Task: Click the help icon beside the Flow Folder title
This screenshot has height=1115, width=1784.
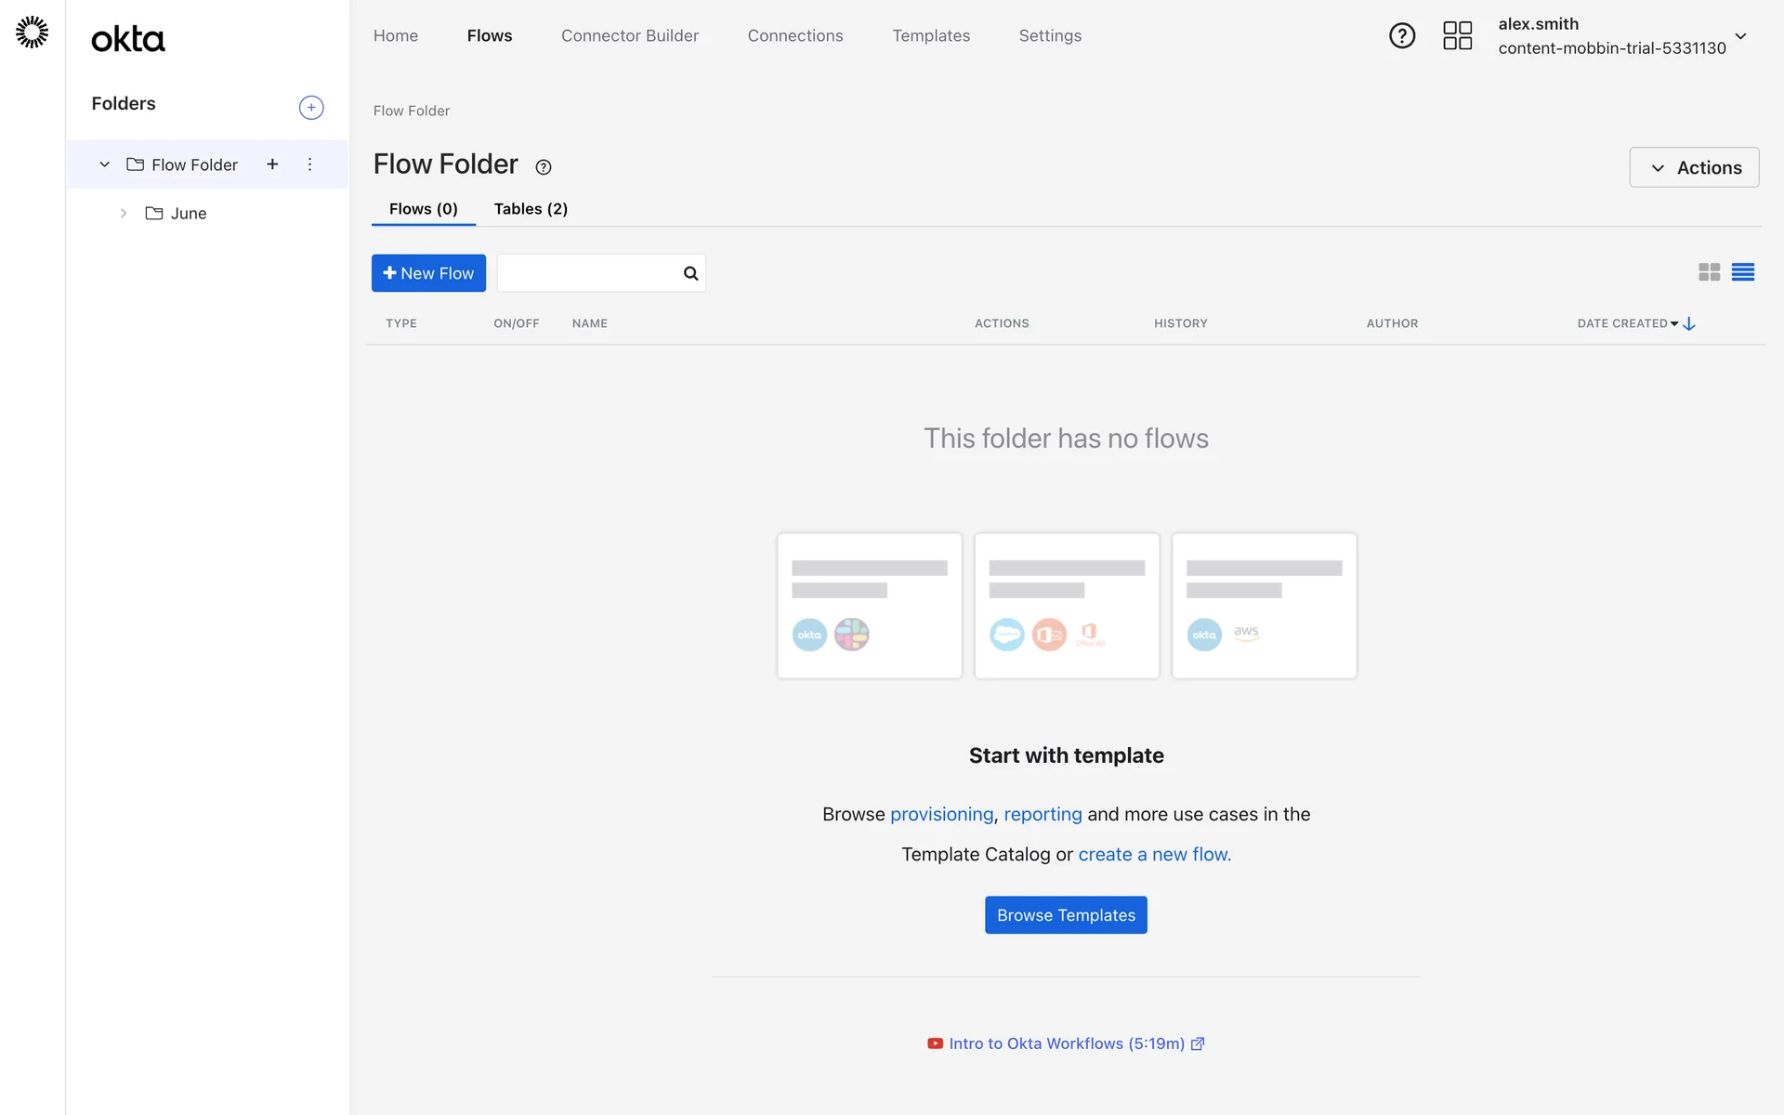Action: pos(544,167)
